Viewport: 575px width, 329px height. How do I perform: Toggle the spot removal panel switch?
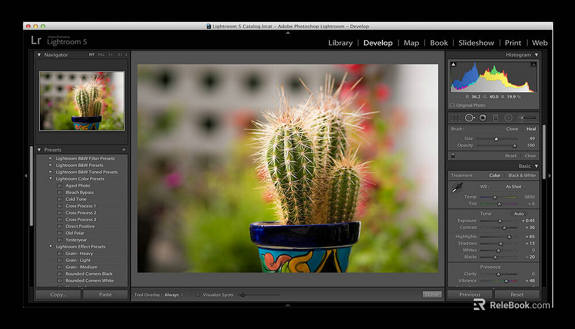pos(453,156)
